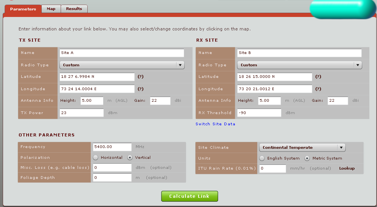Click the Foliage Depth input field
The image size is (377, 207).
pyautogui.click(x=112, y=177)
